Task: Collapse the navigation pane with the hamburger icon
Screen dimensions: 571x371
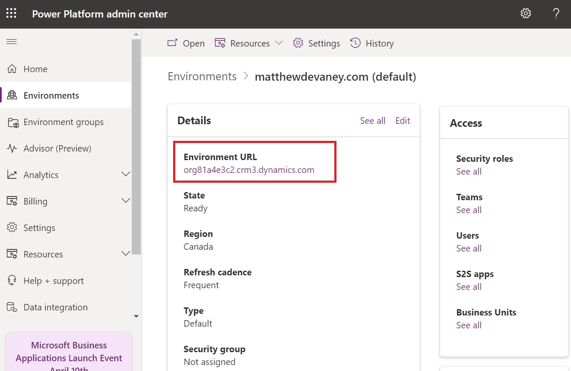Action: click(x=12, y=41)
